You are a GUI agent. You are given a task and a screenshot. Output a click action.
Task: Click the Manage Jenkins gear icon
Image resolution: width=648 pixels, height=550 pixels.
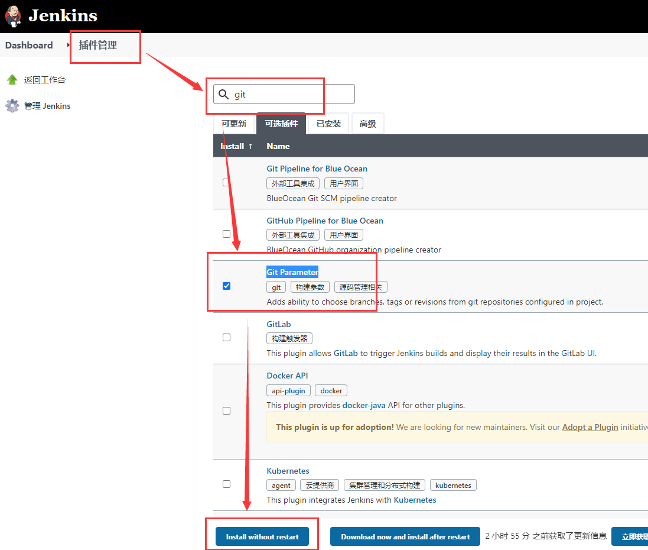pos(12,106)
